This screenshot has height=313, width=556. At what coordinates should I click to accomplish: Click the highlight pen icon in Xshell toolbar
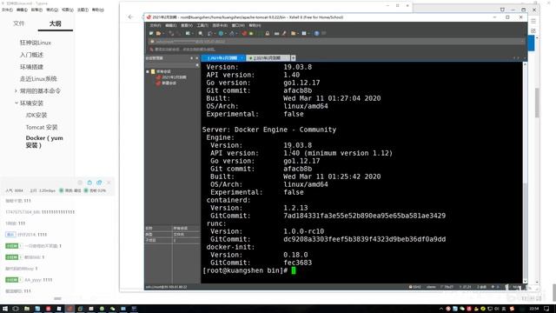click(284, 33)
